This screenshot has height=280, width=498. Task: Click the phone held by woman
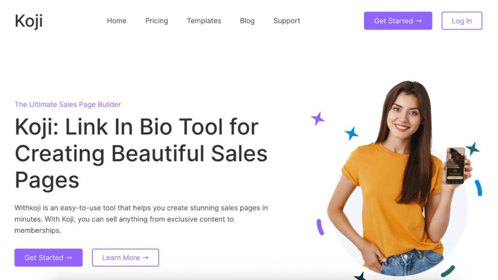455,165
